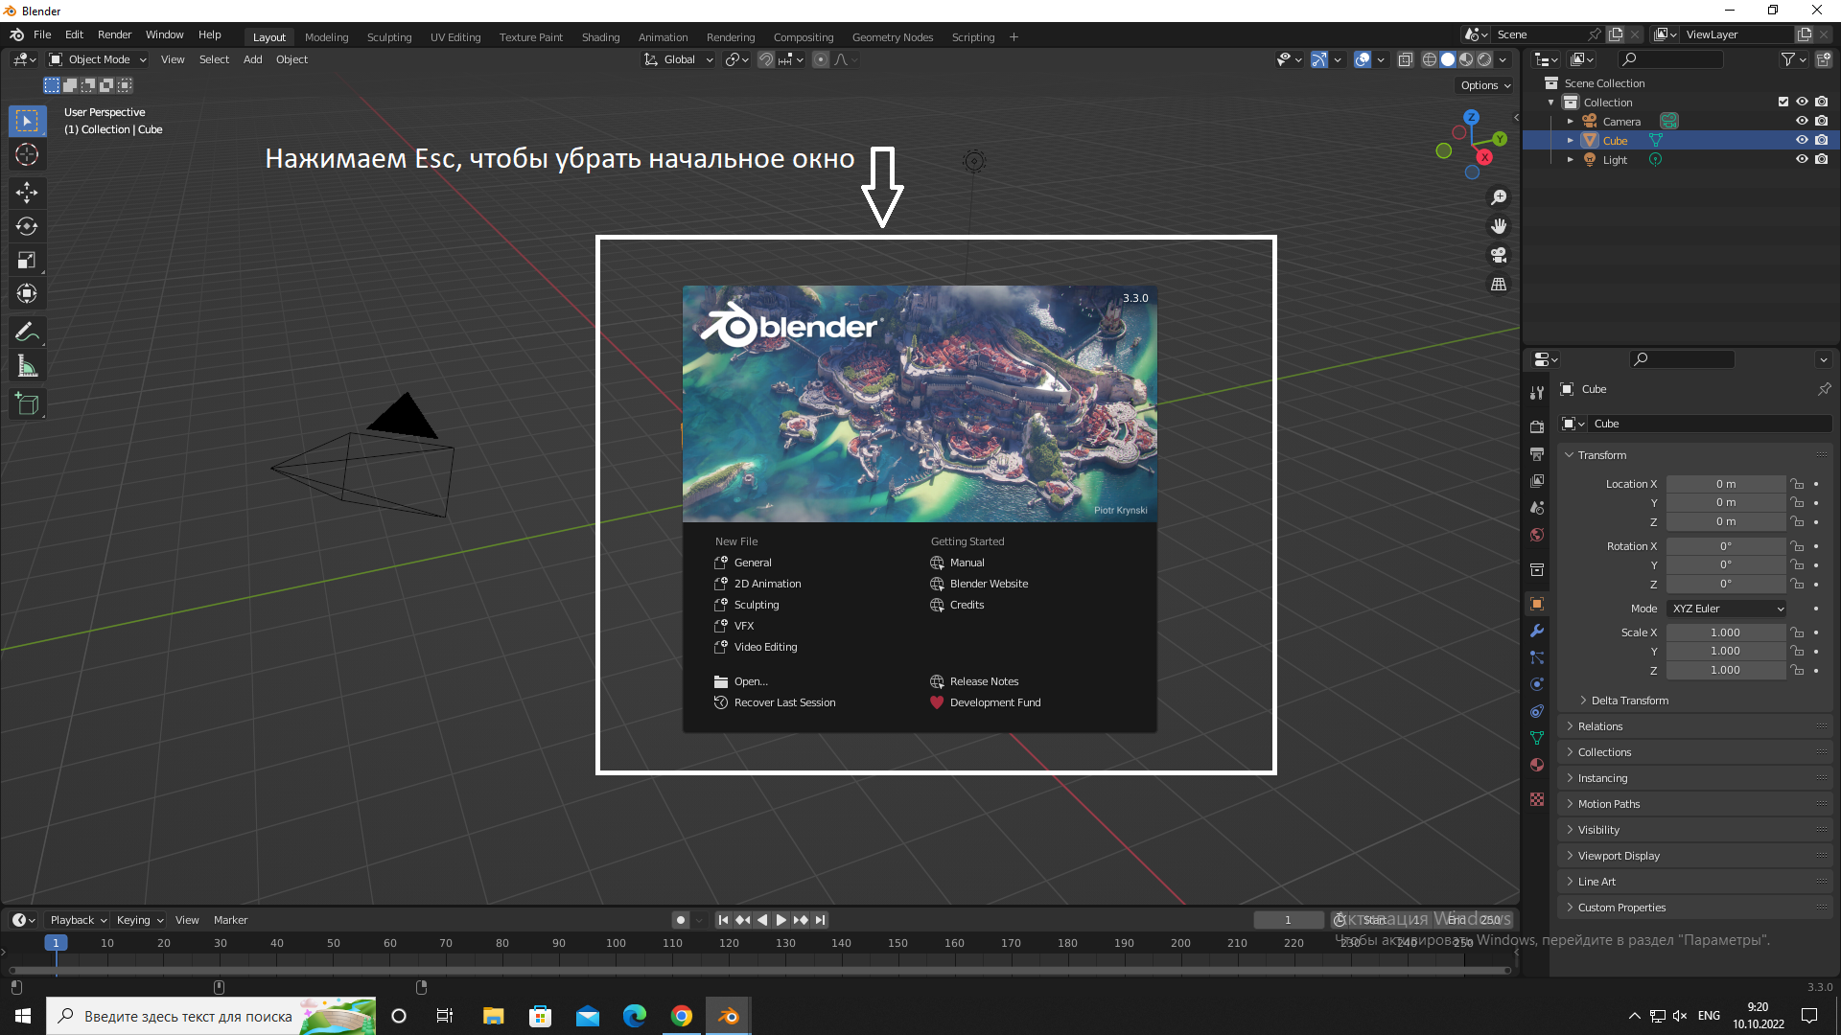Expand the Delta Transform panel
Viewport: 1841px width, 1035px height.
point(1630,701)
